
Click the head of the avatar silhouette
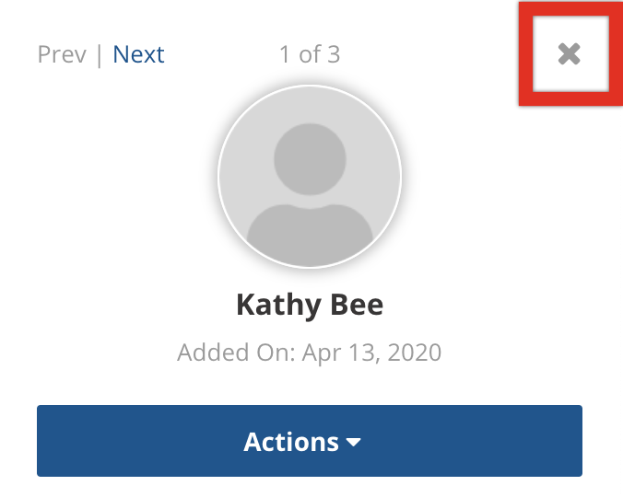pyautogui.click(x=310, y=159)
